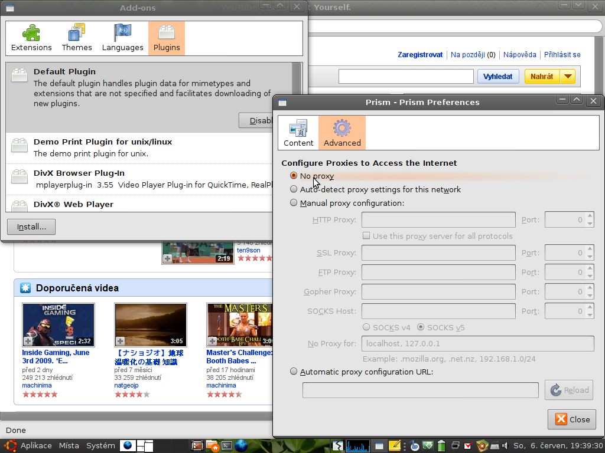Click the HTTP Proxy input field
This screenshot has width=605, height=453.
[x=438, y=219]
